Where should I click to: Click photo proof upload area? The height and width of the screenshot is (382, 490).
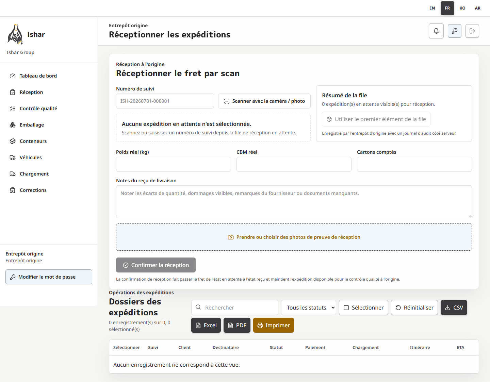[x=294, y=237]
